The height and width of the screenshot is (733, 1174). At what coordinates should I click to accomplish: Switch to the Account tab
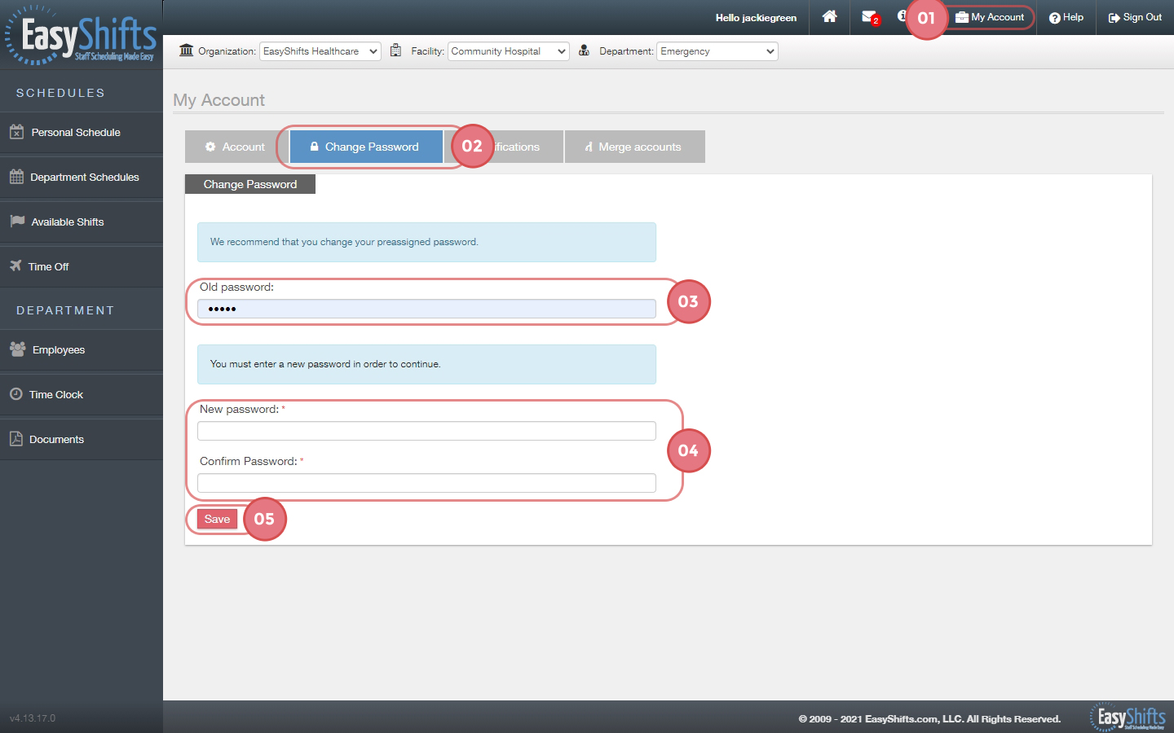pos(236,147)
